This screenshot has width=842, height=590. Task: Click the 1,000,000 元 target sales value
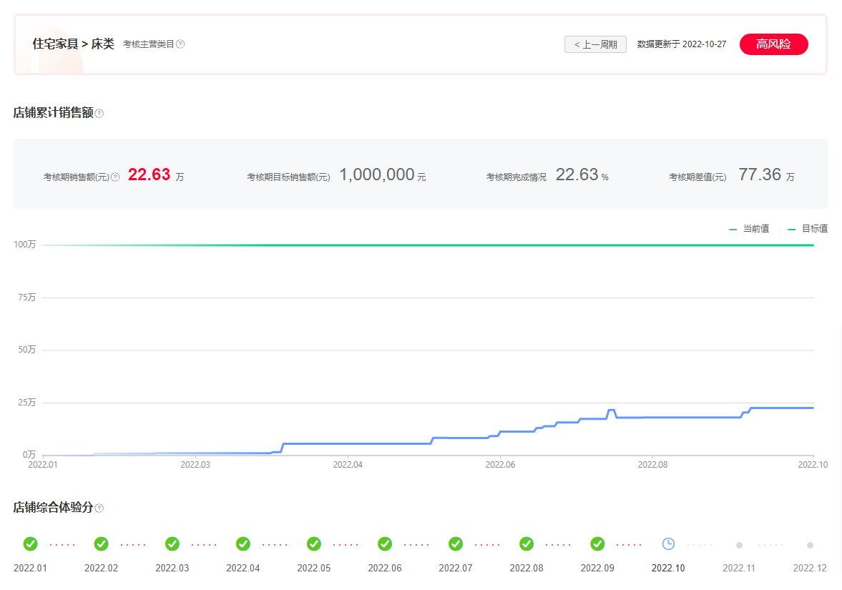(x=382, y=175)
